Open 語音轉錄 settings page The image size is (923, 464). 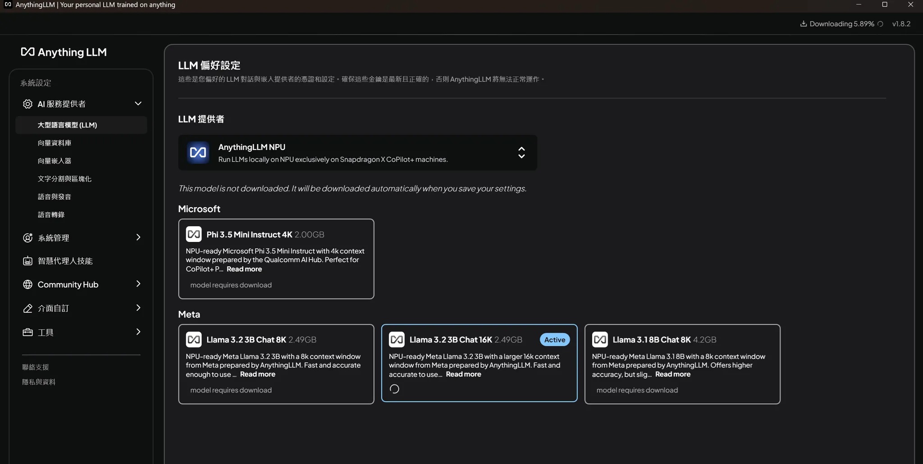tap(51, 215)
